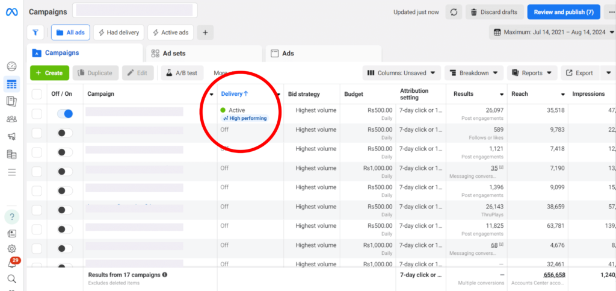
Task: Switch to the Ad sets tab
Action: click(x=202, y=53)
